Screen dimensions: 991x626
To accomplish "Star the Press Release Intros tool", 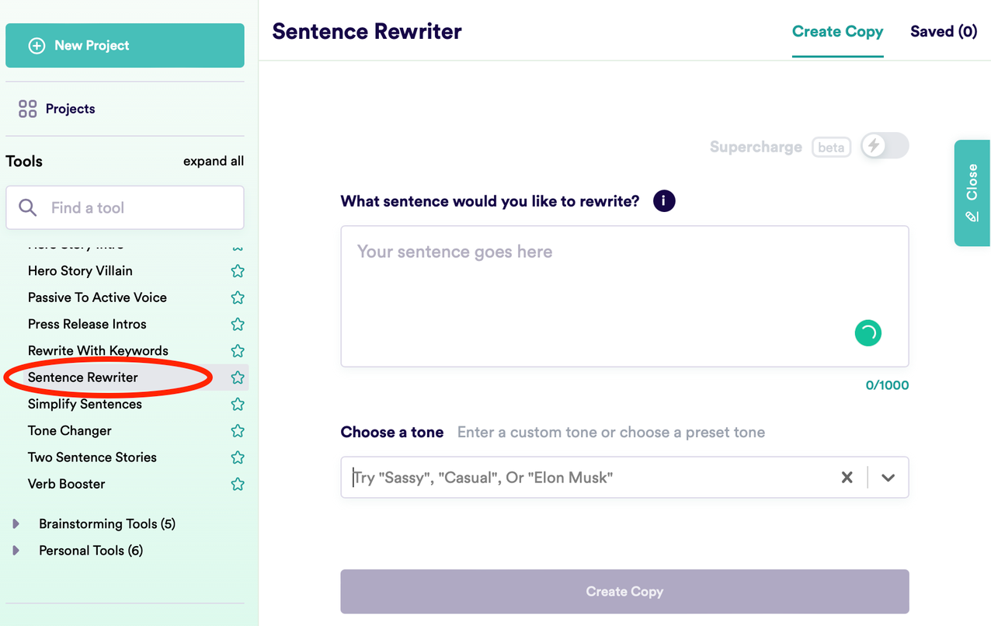I will (x=238, y=325).
